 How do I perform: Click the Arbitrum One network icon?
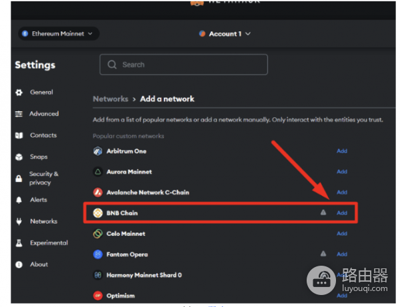point(98,151)
